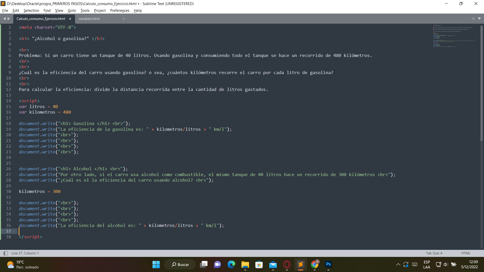484x272 pixels.
Task: Go to the next tab with the right arrow
Action: tap(9, 19)
